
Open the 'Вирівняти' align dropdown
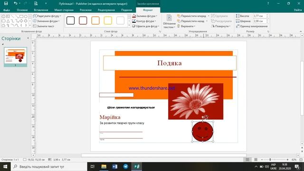(186, 26)
